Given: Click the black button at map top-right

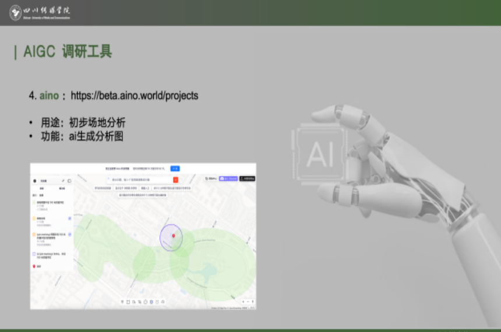Looking at the screenshot, I should [x=247, y=179].
